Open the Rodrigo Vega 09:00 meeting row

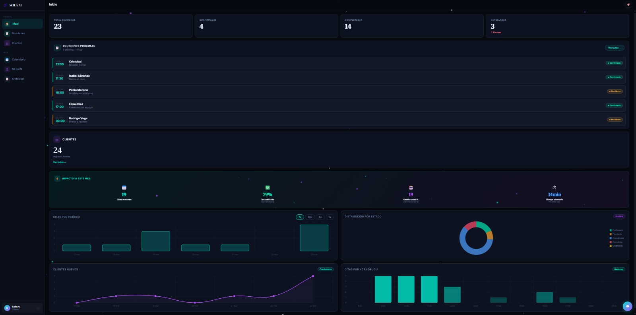339,120
